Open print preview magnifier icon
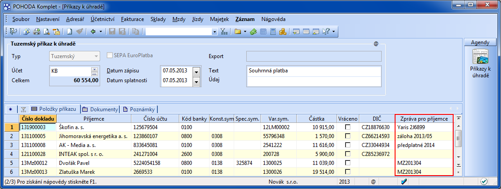Viewport: 501px width, 189px height. (46, 31)
